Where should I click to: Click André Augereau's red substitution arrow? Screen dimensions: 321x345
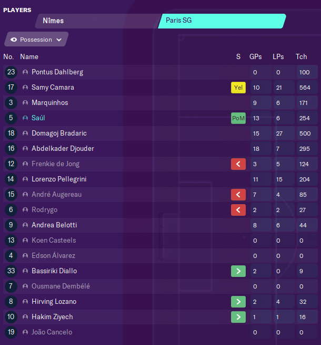coord(238,195)
